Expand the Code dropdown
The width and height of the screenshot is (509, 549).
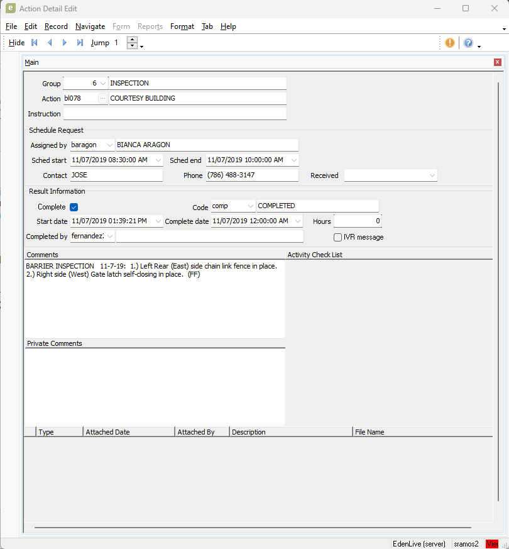tap(250, 206)
